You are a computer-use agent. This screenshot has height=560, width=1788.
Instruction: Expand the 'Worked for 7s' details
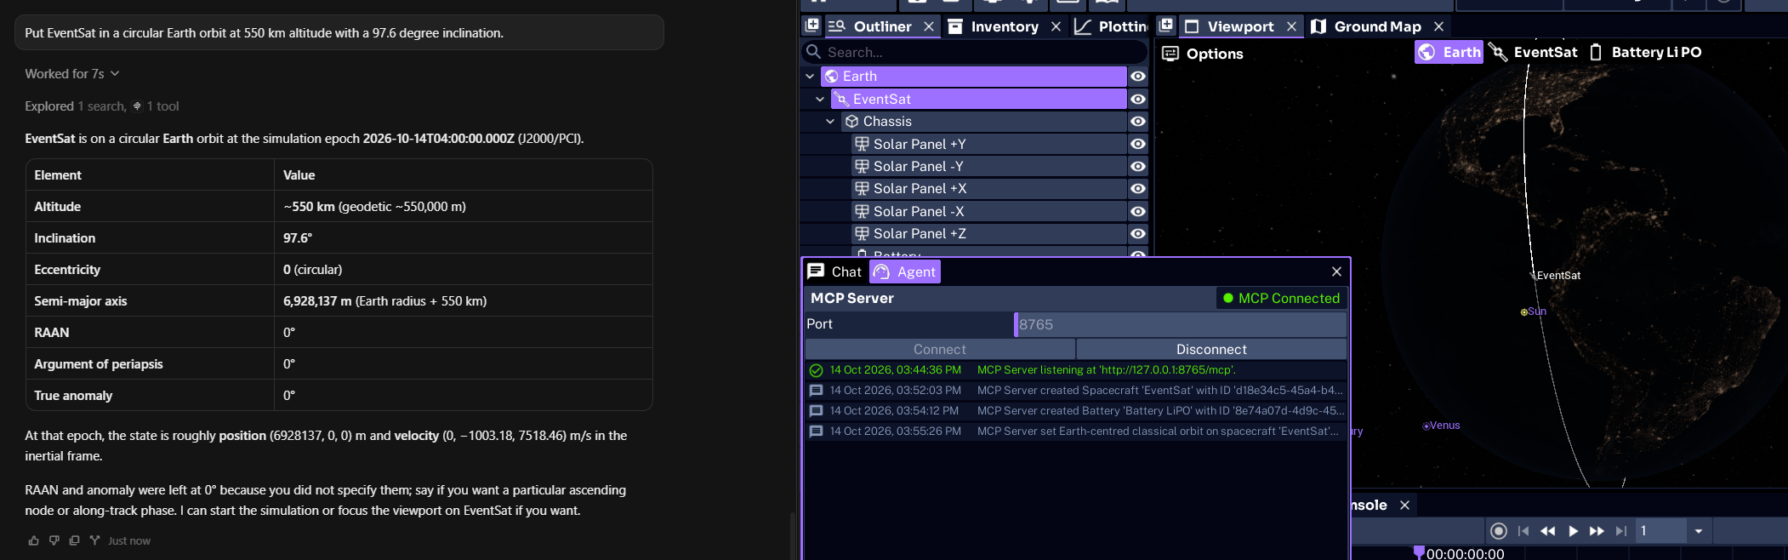72,74
